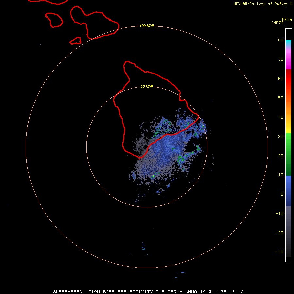
Task: Click the 50 NMI range ring label
Action: (147, 87)
